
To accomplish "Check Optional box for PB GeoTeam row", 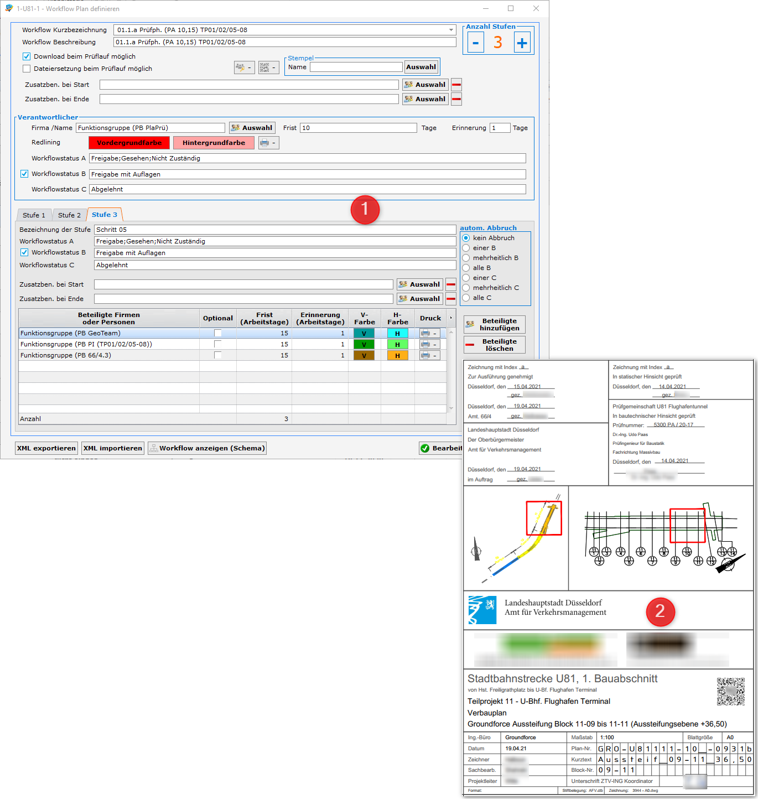I will [x=218, y=333].
